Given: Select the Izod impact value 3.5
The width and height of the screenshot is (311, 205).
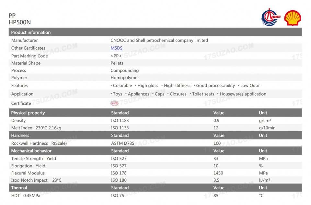Looking at the screenshot, I should 216,180.
